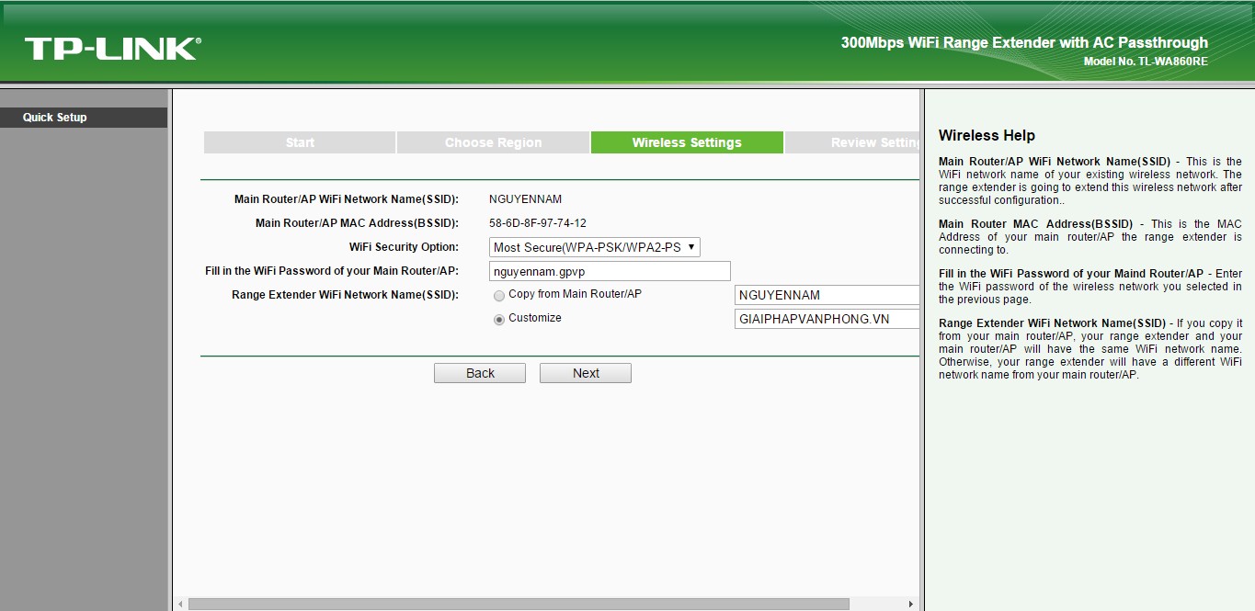Click the Next button

point(586,373)
